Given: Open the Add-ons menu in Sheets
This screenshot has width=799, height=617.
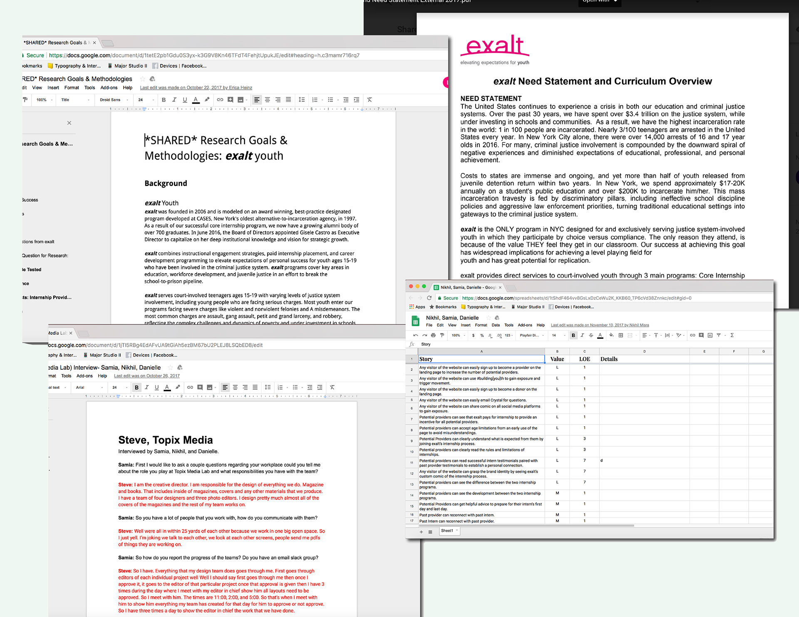Looking at the screenshot, I should click(525, 325).
